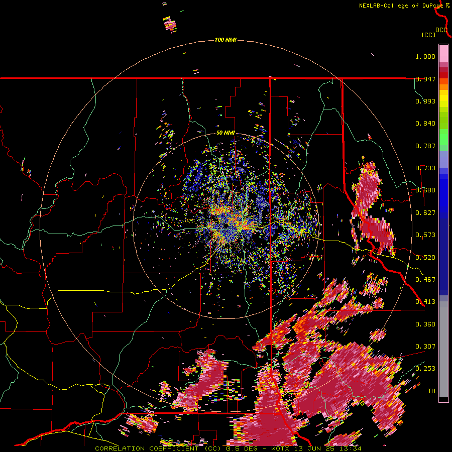Click the 100 NMI range ring label
The width and height of the screenshot is (452, 452).
click(225, 40)
